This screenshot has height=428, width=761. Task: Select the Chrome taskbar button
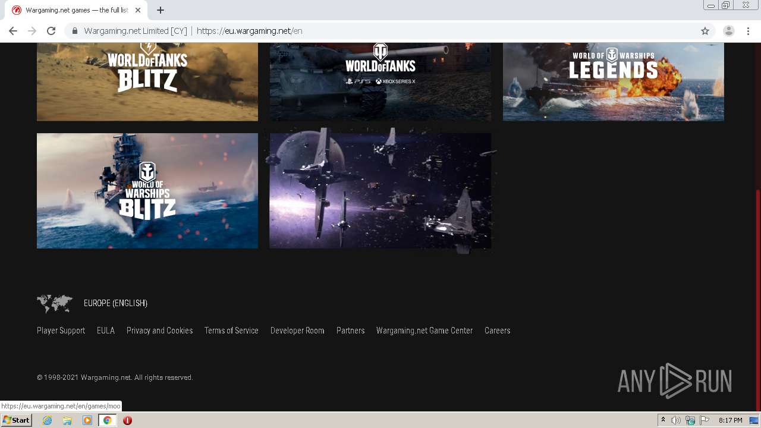pos(107,420)
